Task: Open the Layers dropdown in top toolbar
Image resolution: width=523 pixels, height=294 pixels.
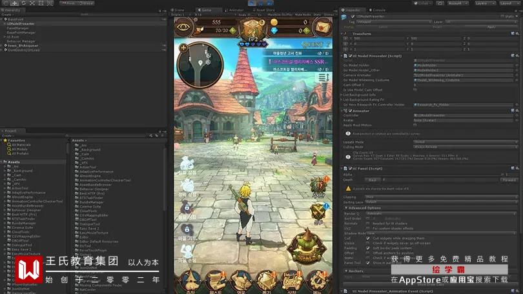Action: pyautogui.click(x=484, y=3)
